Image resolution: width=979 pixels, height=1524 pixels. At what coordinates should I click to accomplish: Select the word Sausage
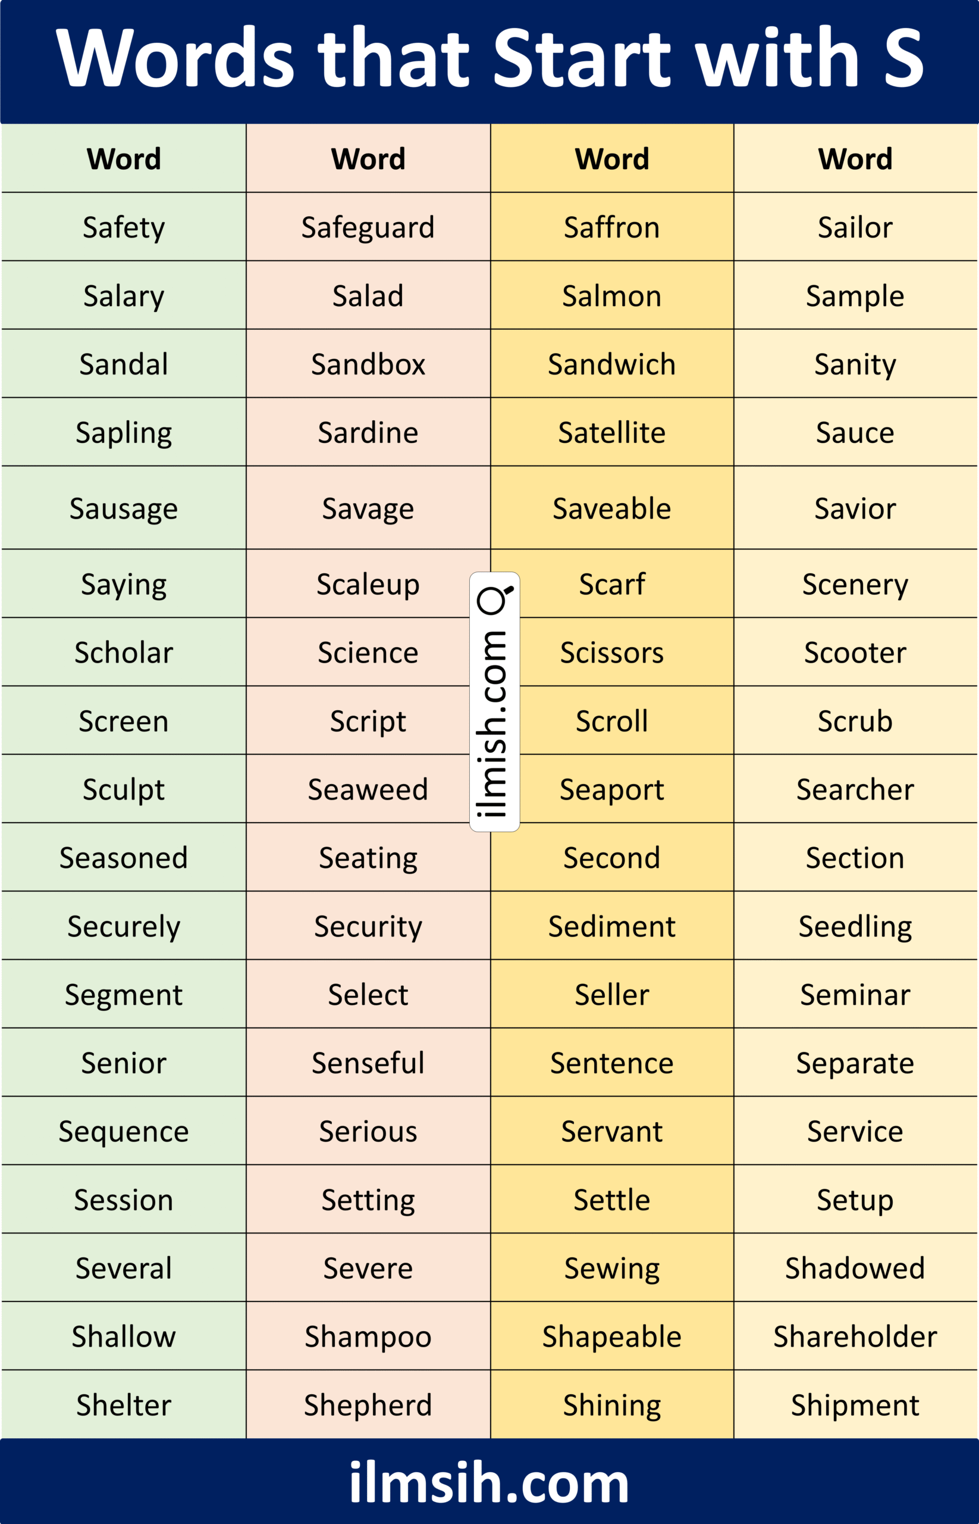pyautogui.click(x=124, y=508)
